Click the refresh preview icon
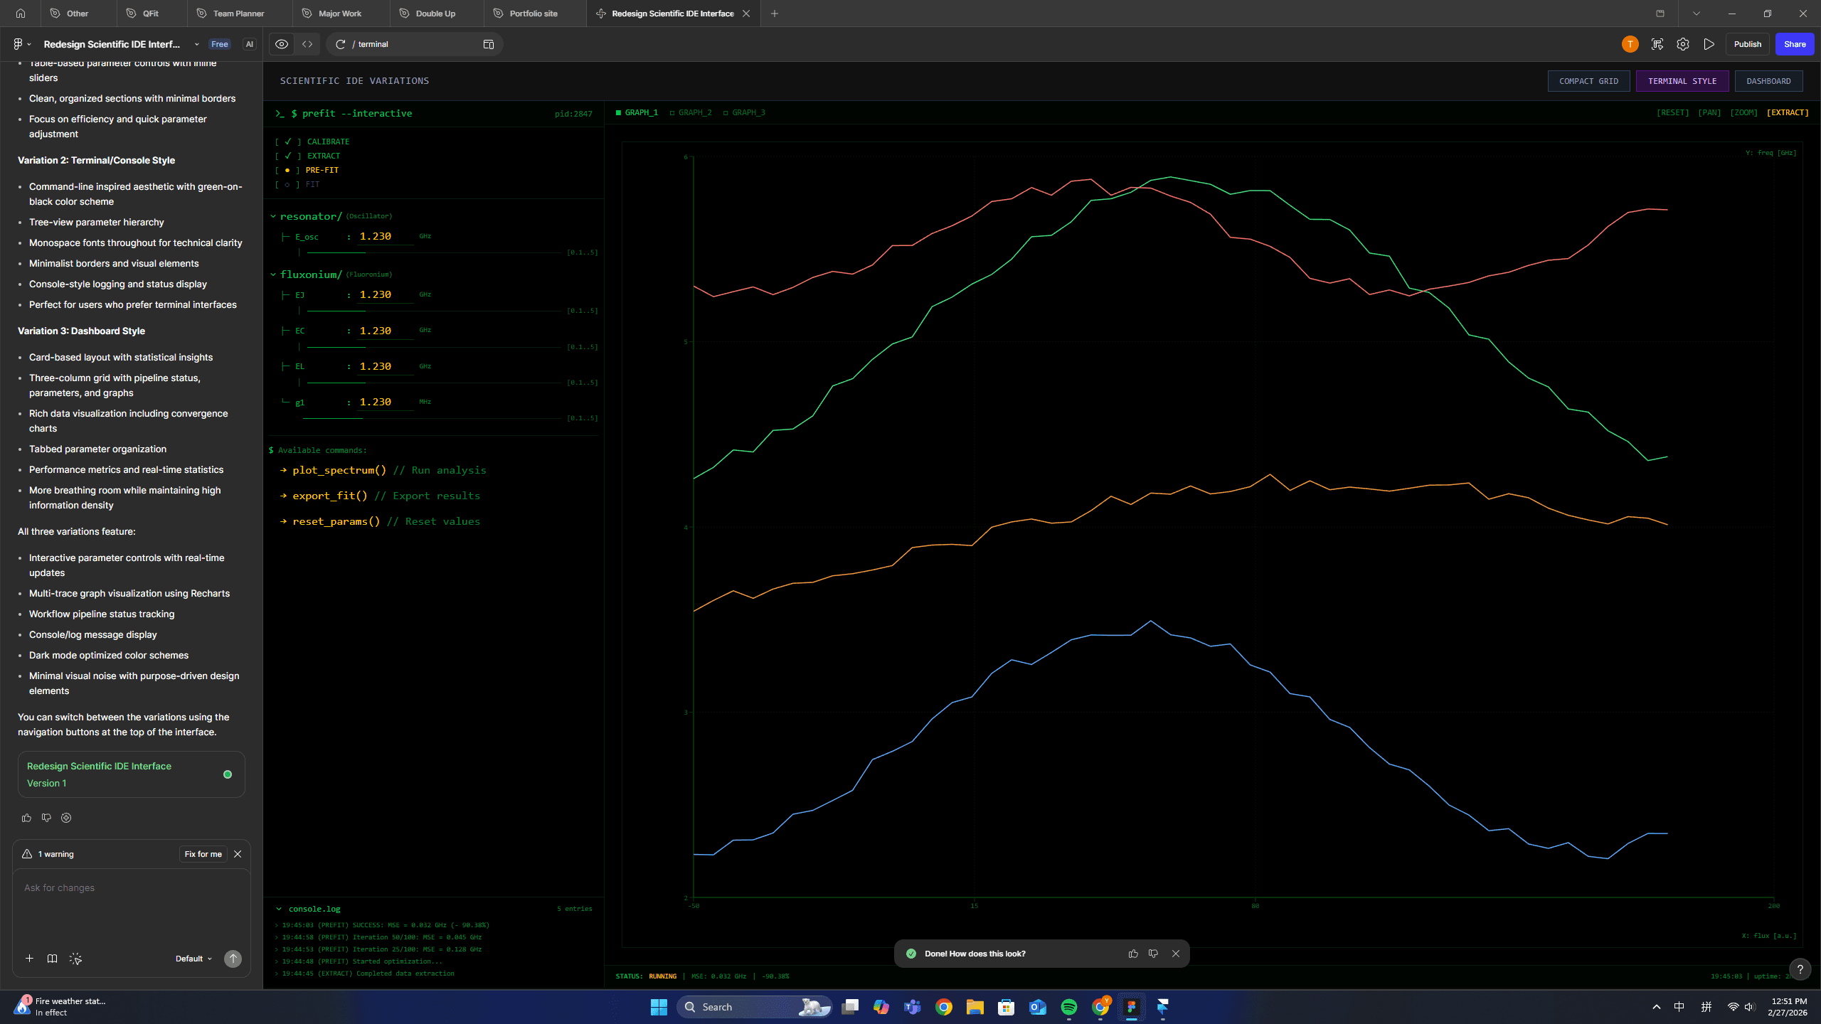The width and height of the screenshot is (1821, 1024). [341, 44]
